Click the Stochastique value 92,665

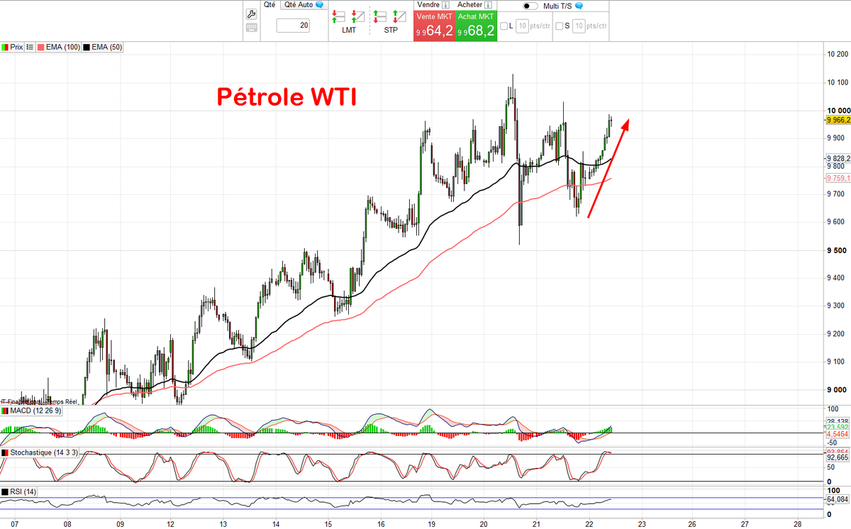pyautogui.click(x=838, y=458)
